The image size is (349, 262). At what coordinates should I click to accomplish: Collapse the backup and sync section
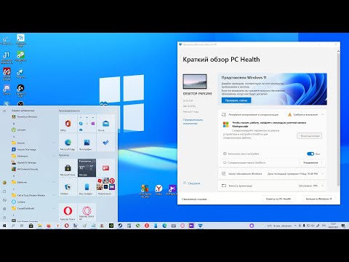tap(323, 114)
